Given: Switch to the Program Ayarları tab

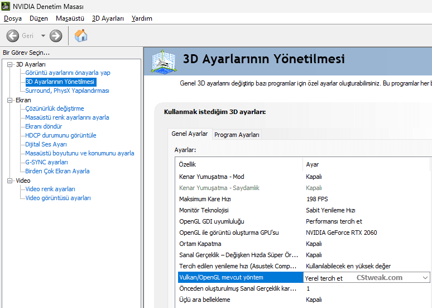Looking at the screenshot, I should (x=237, y=135).
